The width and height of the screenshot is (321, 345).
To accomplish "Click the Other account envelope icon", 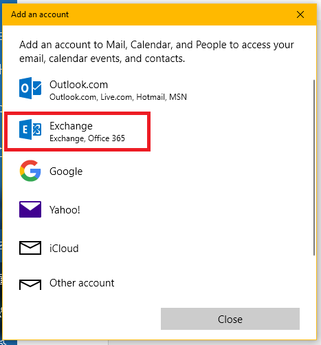I will [30, 284].
